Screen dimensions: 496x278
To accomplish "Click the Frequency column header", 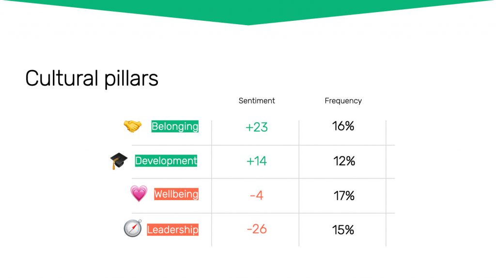I will pos(343,101).
